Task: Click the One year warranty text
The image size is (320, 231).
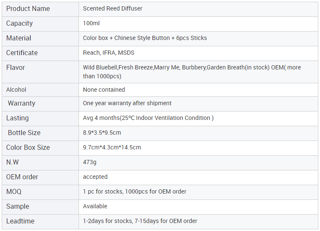Action: click(x=127, y=104)
